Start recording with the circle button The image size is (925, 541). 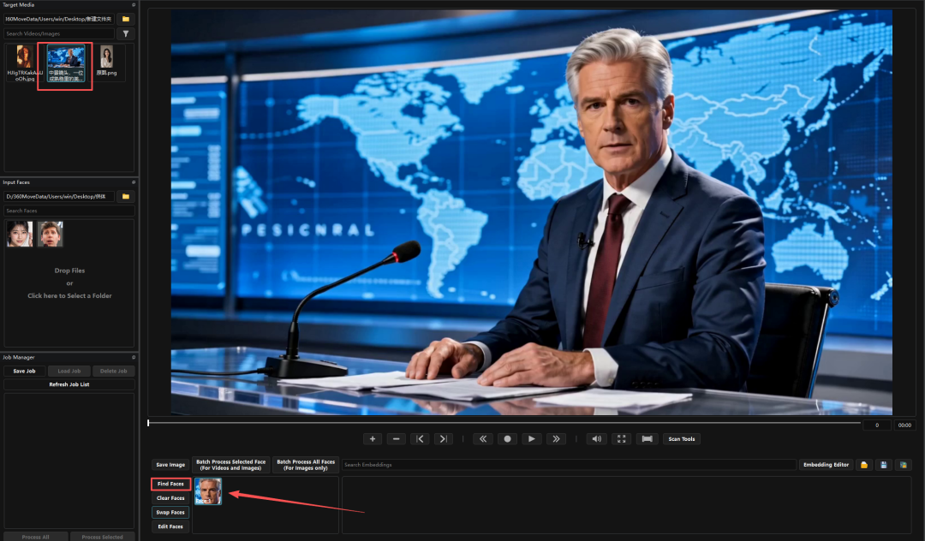pos(507,439)
